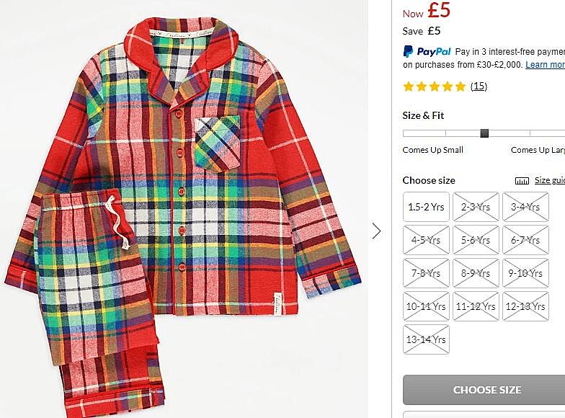565x418 pixels.
Task: Pick the 7-8 Yrs size box
Action: [426, 273]
